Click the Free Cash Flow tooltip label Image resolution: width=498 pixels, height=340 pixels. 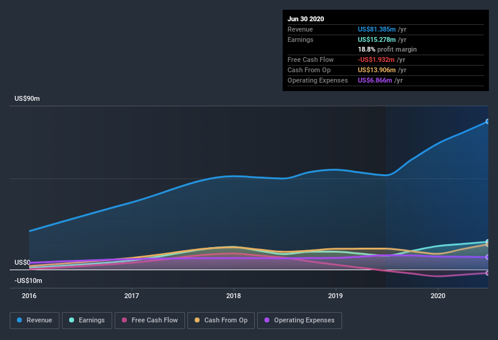pyautogui.click(x=311, y=59)
